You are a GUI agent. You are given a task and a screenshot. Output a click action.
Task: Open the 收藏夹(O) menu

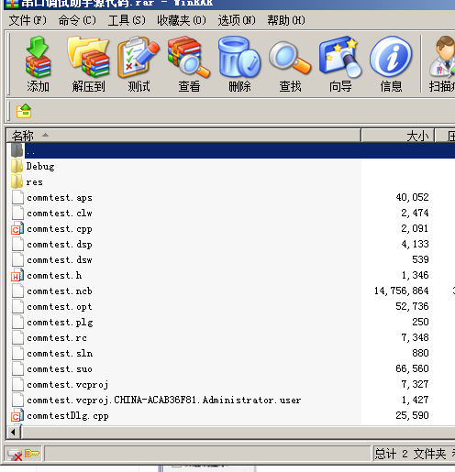[182, 20]
